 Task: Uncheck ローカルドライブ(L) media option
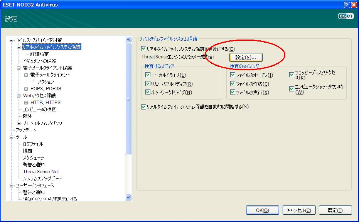(148, 75)
